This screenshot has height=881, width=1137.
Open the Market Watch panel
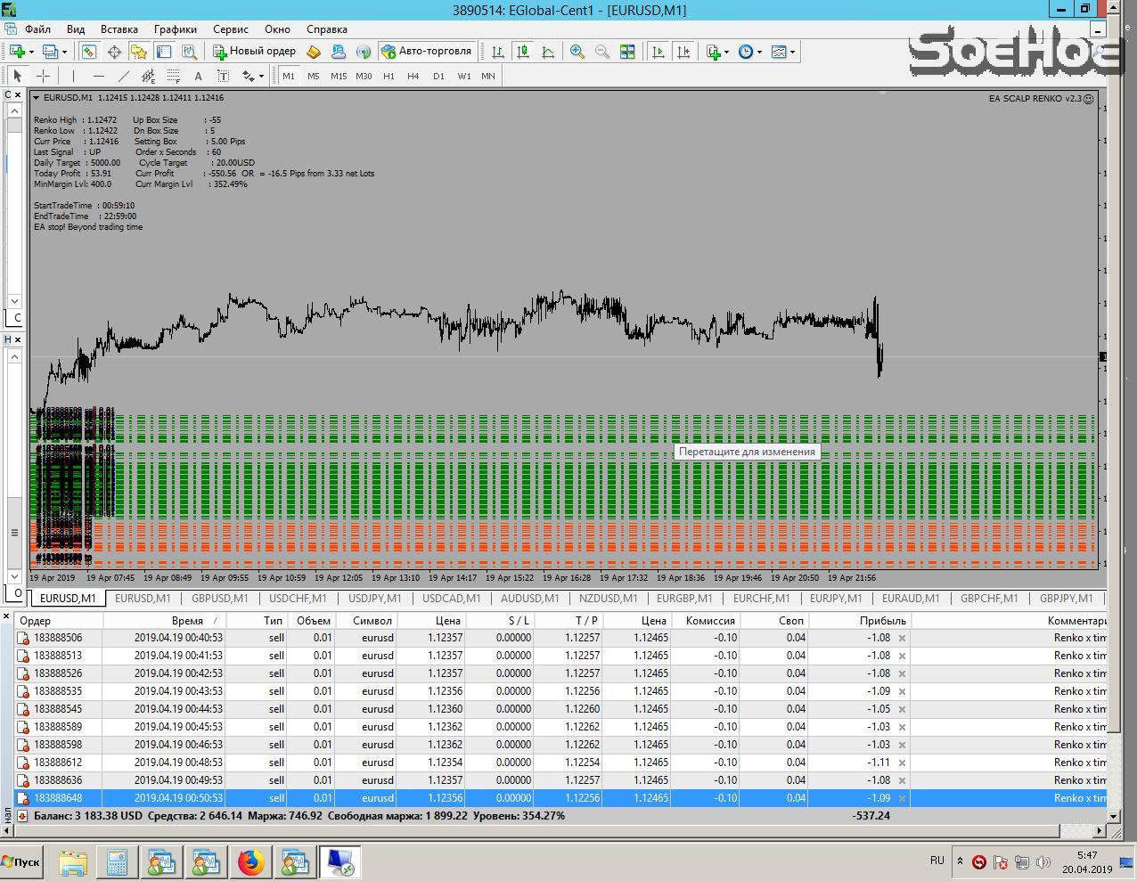pyautogui.click(x=89, y=52)
